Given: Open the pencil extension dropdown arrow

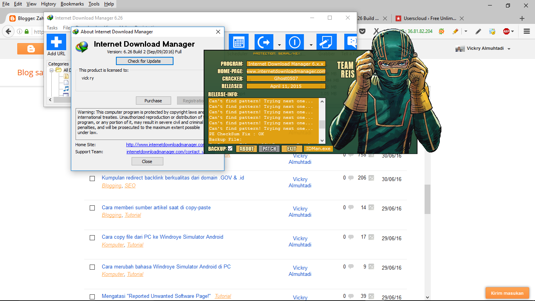Looking at the screenshot, I should click(x=466, y=31).
